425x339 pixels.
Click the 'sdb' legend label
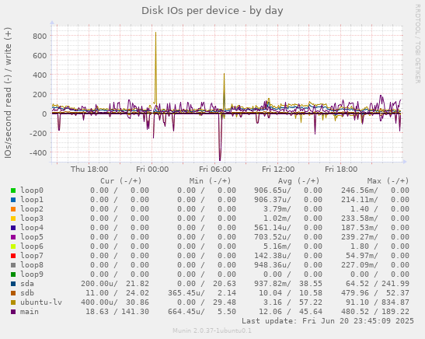(x=27, y=293)
